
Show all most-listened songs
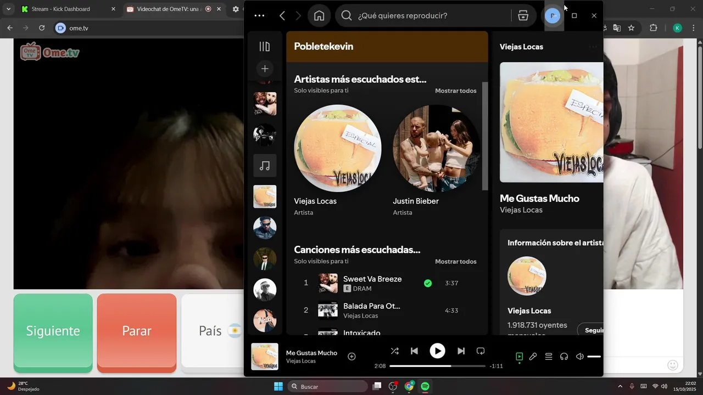click(456, 261)
